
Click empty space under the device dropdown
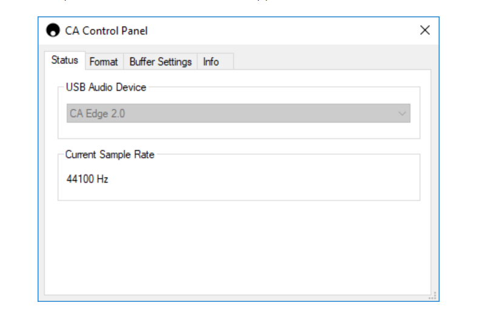[x=238, y=130]
